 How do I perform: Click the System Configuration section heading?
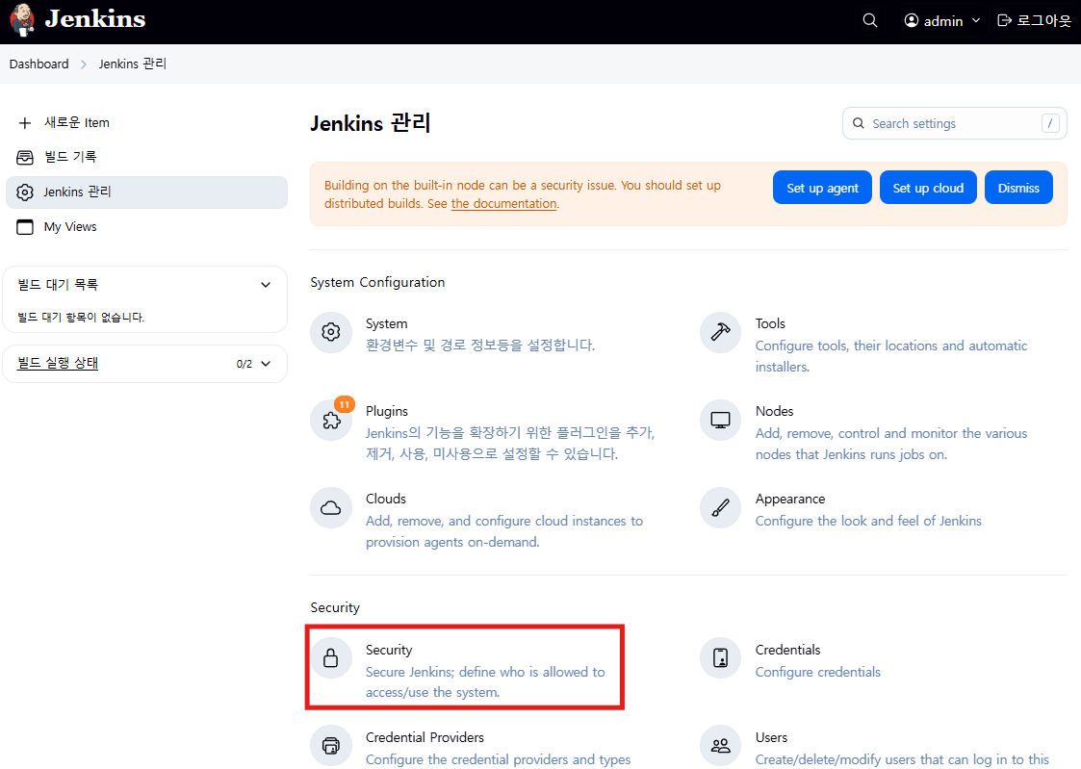pos(377,283)
